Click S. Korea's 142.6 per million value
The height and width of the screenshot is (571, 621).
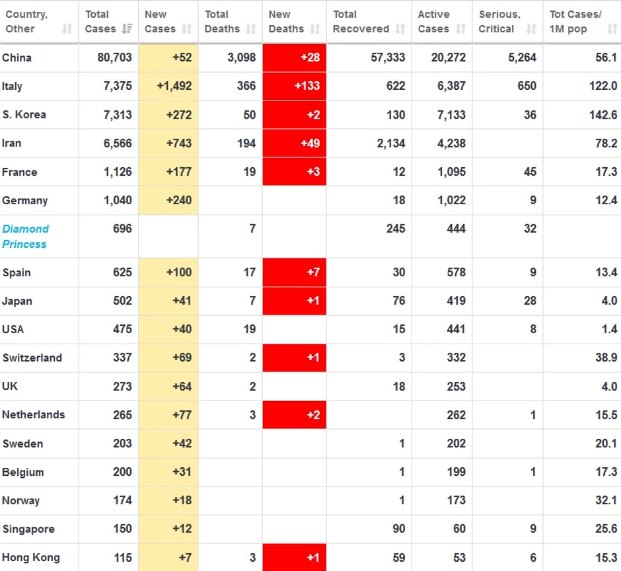603,115
